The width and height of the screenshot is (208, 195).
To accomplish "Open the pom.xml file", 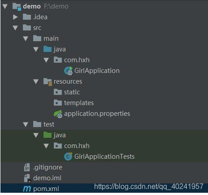I will [x=46, y=189].
